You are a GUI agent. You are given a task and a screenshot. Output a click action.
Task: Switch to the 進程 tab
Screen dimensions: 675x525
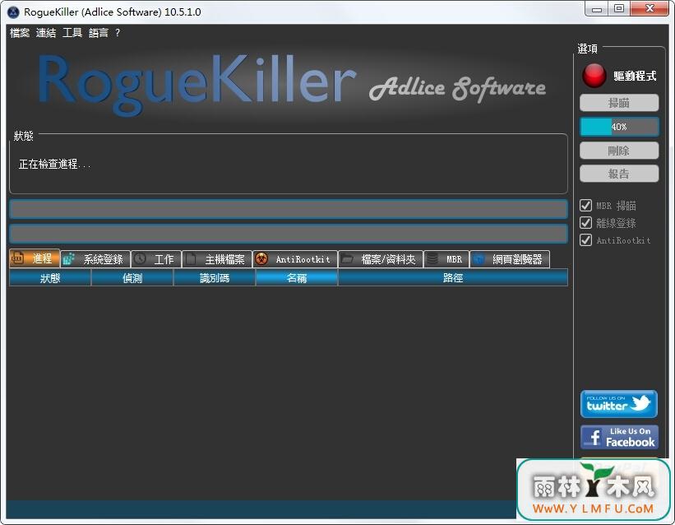(35, 258)
